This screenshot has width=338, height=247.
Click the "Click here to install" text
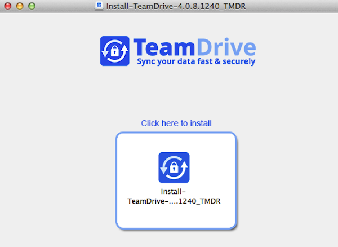coord(176,123)
